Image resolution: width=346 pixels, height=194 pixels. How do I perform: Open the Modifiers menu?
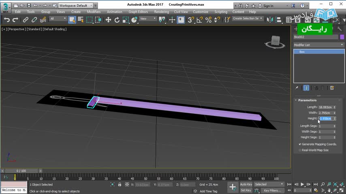coord(94,12)
